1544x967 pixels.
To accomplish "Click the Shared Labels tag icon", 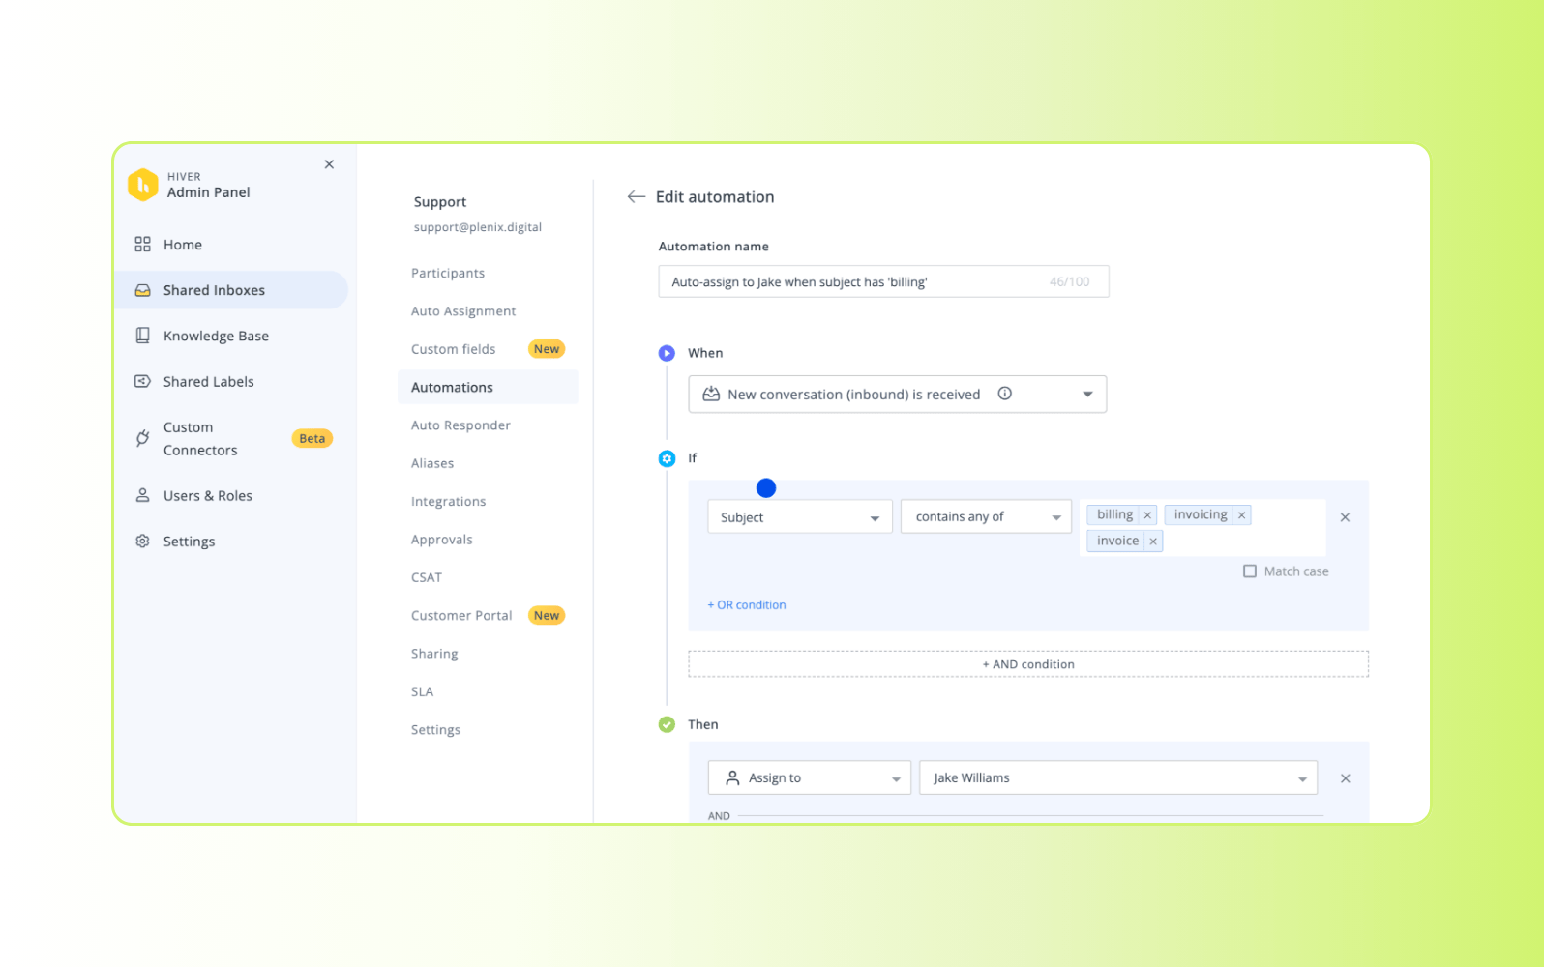I will [x=142, y=381].
